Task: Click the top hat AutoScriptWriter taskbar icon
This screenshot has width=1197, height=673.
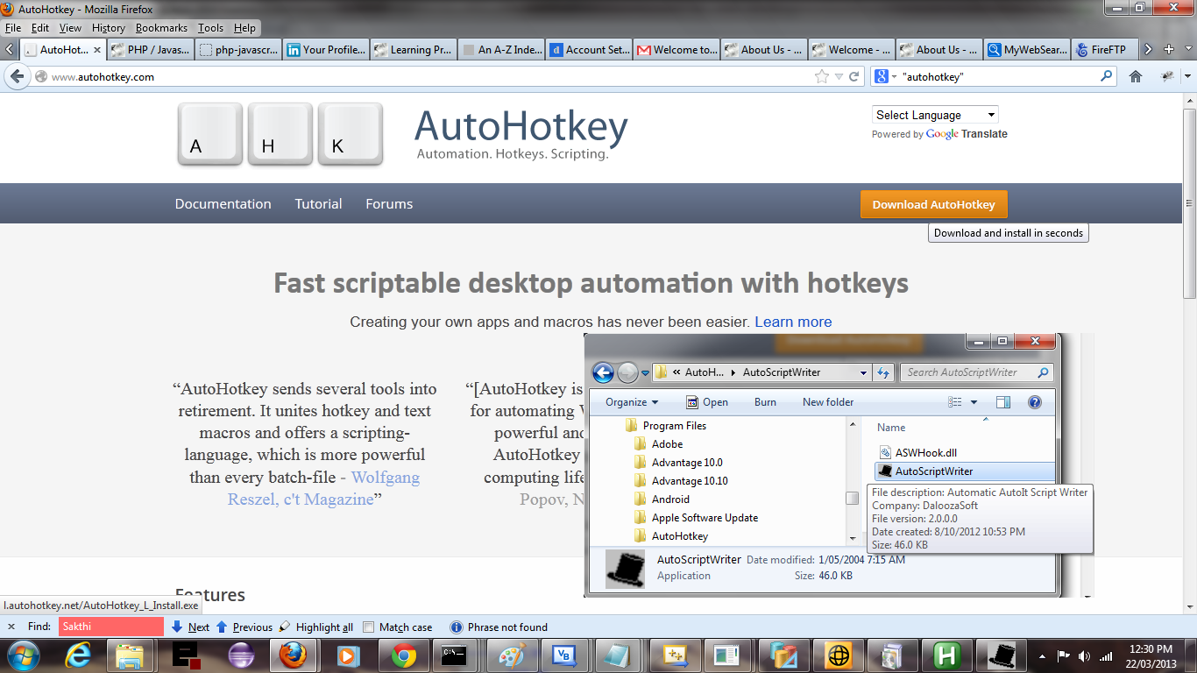Action: point(1000,655)
